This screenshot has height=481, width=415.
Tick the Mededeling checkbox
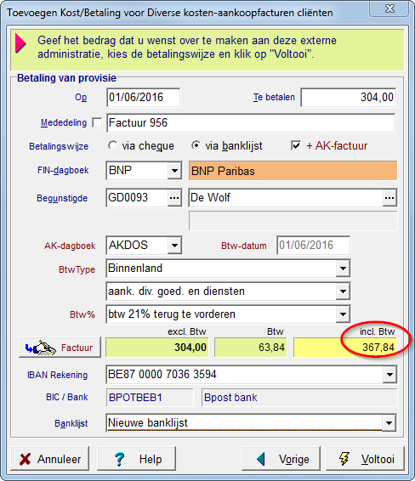click(x=97, y=122)
